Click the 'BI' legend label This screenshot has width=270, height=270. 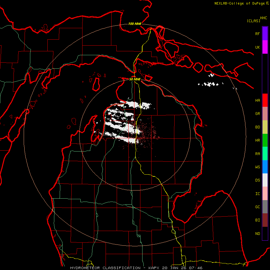tap(257, 220)
